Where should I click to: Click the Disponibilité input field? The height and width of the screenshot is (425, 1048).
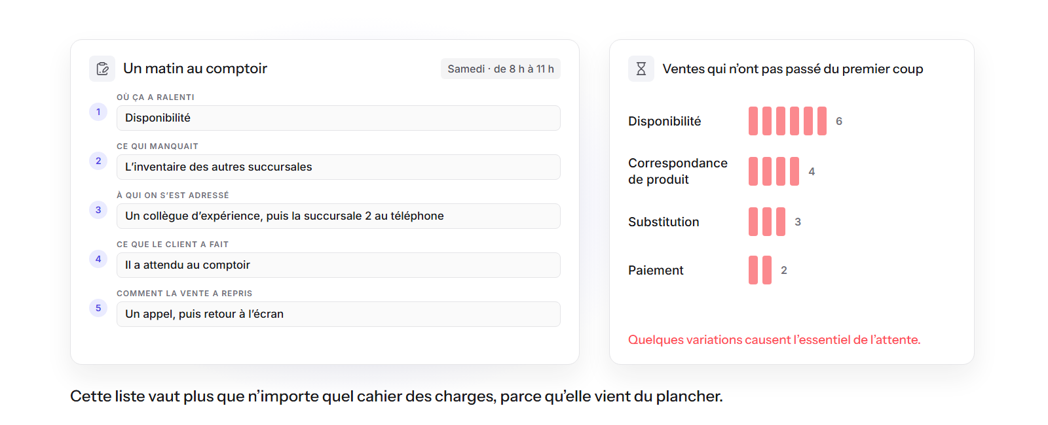tap(339, 118)
